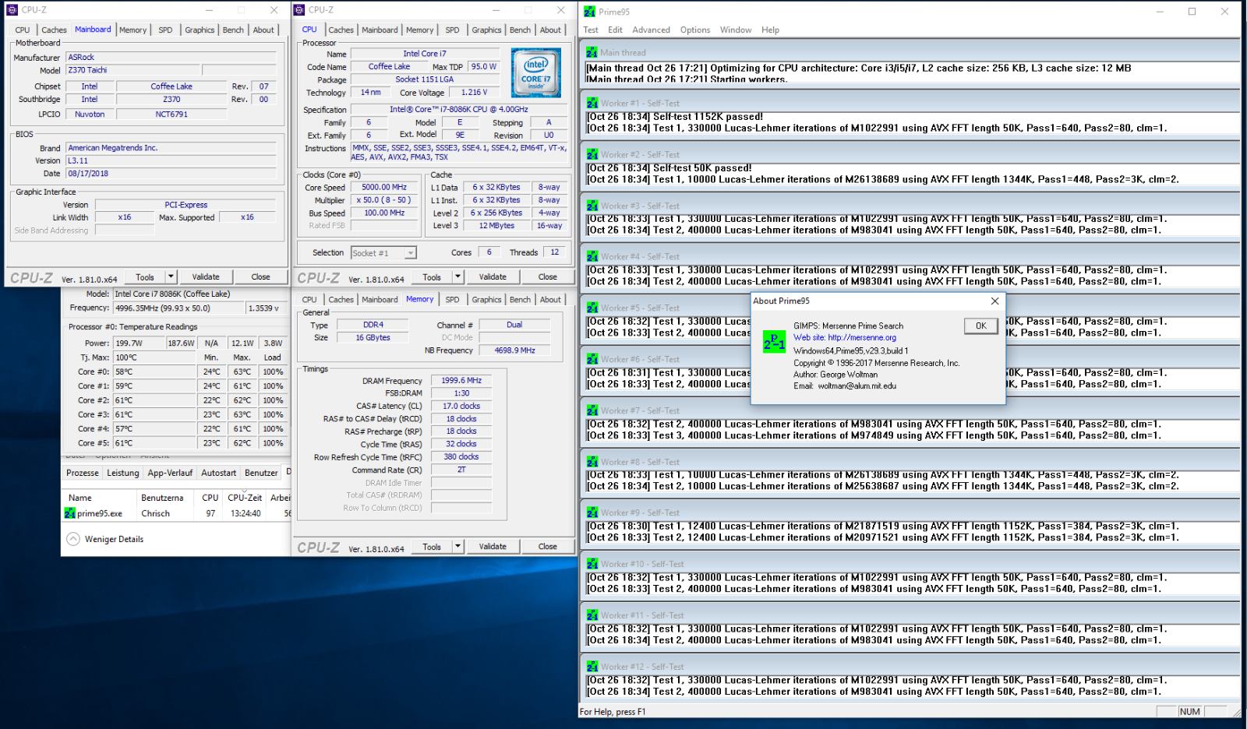Click the Worker #6 Self-Test icon

592,359
